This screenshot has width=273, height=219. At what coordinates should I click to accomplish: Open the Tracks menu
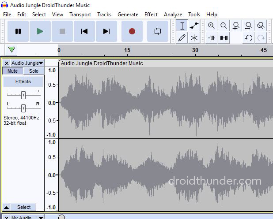[104, 15]
